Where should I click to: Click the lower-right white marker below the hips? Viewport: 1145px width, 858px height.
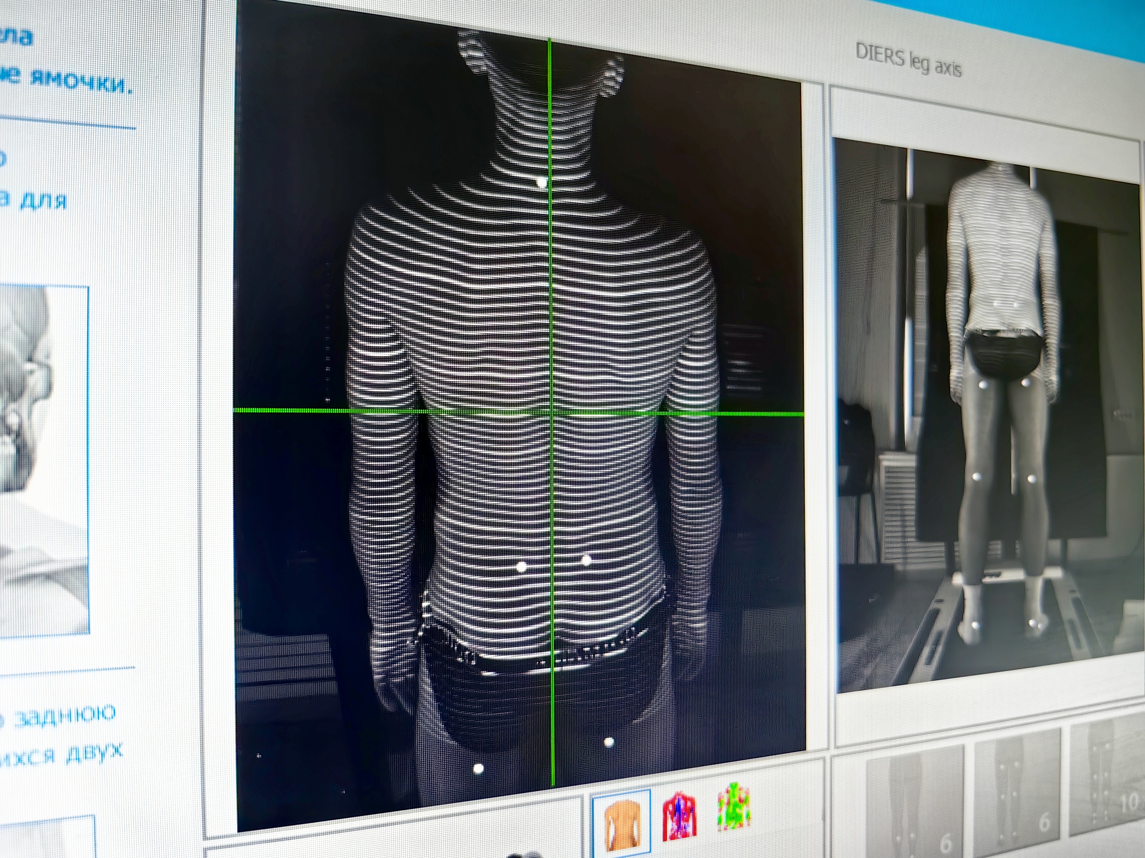(609, 743)
